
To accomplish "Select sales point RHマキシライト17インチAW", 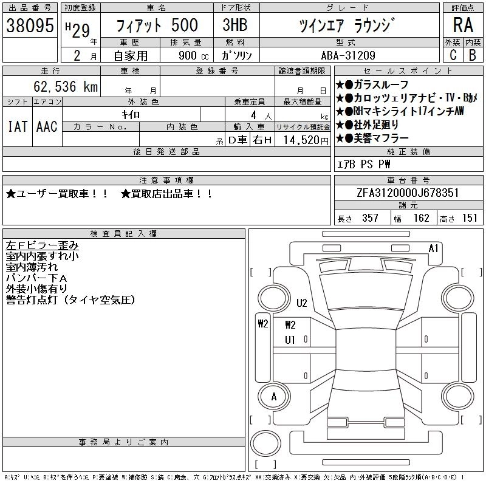I will [400, 111].
